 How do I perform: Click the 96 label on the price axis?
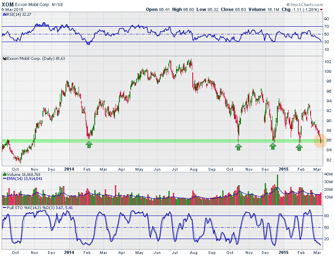(x=329, y=91)
